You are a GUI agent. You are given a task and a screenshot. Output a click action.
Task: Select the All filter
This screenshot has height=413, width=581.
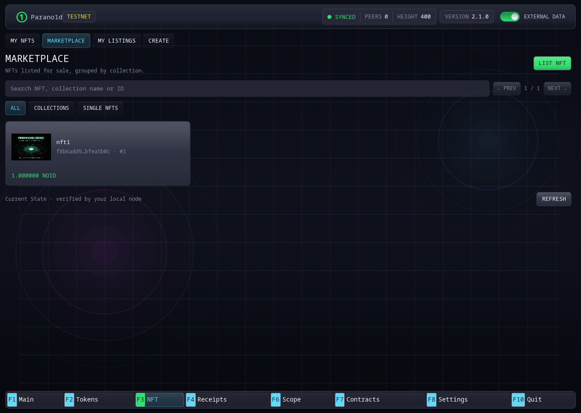pos(15,108)
